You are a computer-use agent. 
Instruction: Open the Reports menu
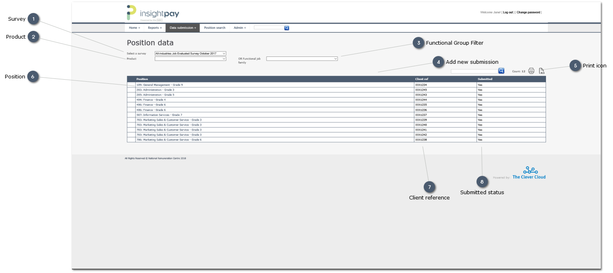tap(154, 28)
